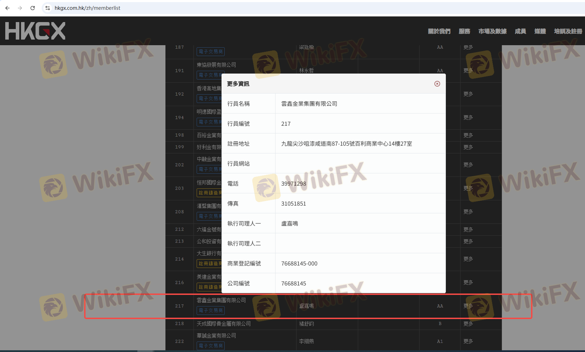Viewport: 585px width, 352px height.
Task: Select 天成國際貴金屬有限公司 in the member list
Action: [224, 324]
